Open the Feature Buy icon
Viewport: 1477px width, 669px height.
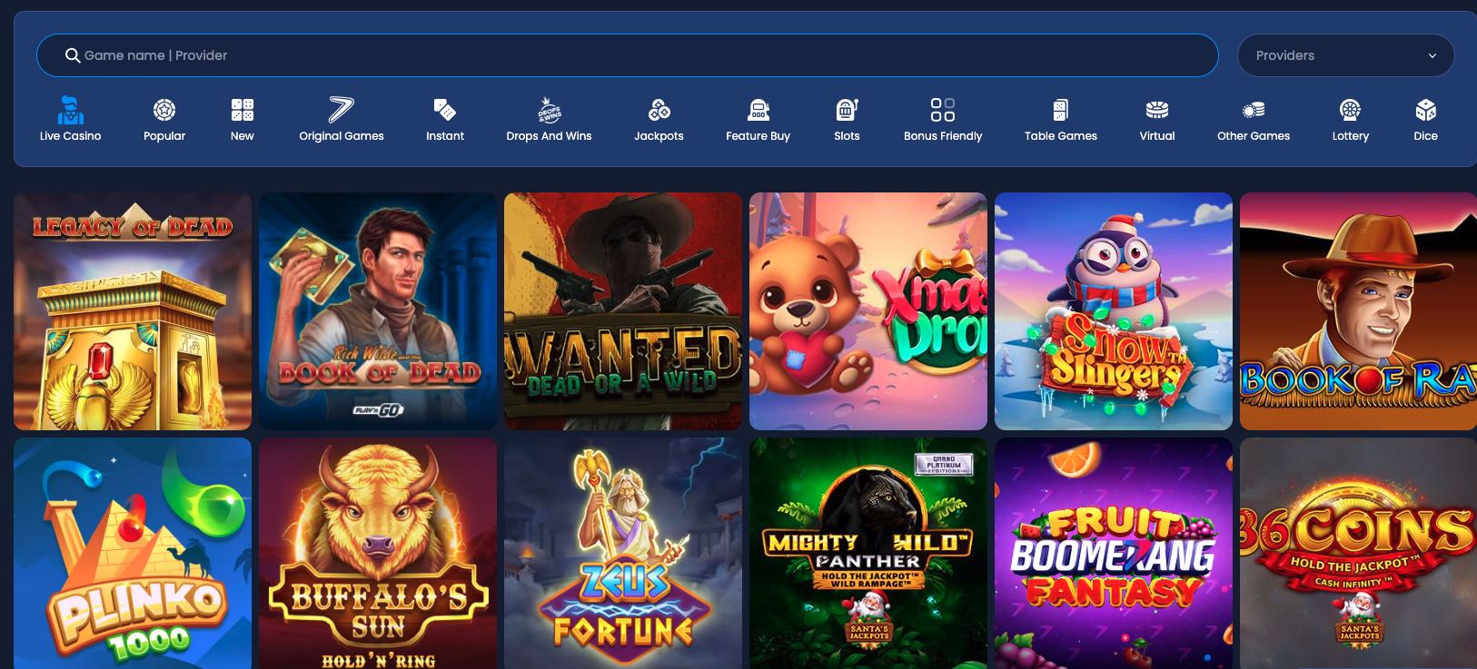click(758, 110)
